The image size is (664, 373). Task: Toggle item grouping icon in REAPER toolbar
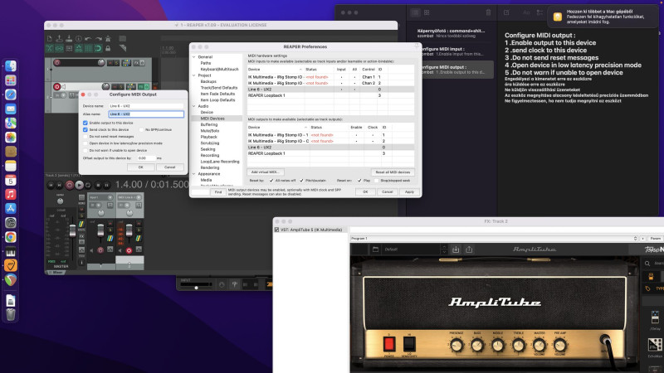[x=59, y=49]
